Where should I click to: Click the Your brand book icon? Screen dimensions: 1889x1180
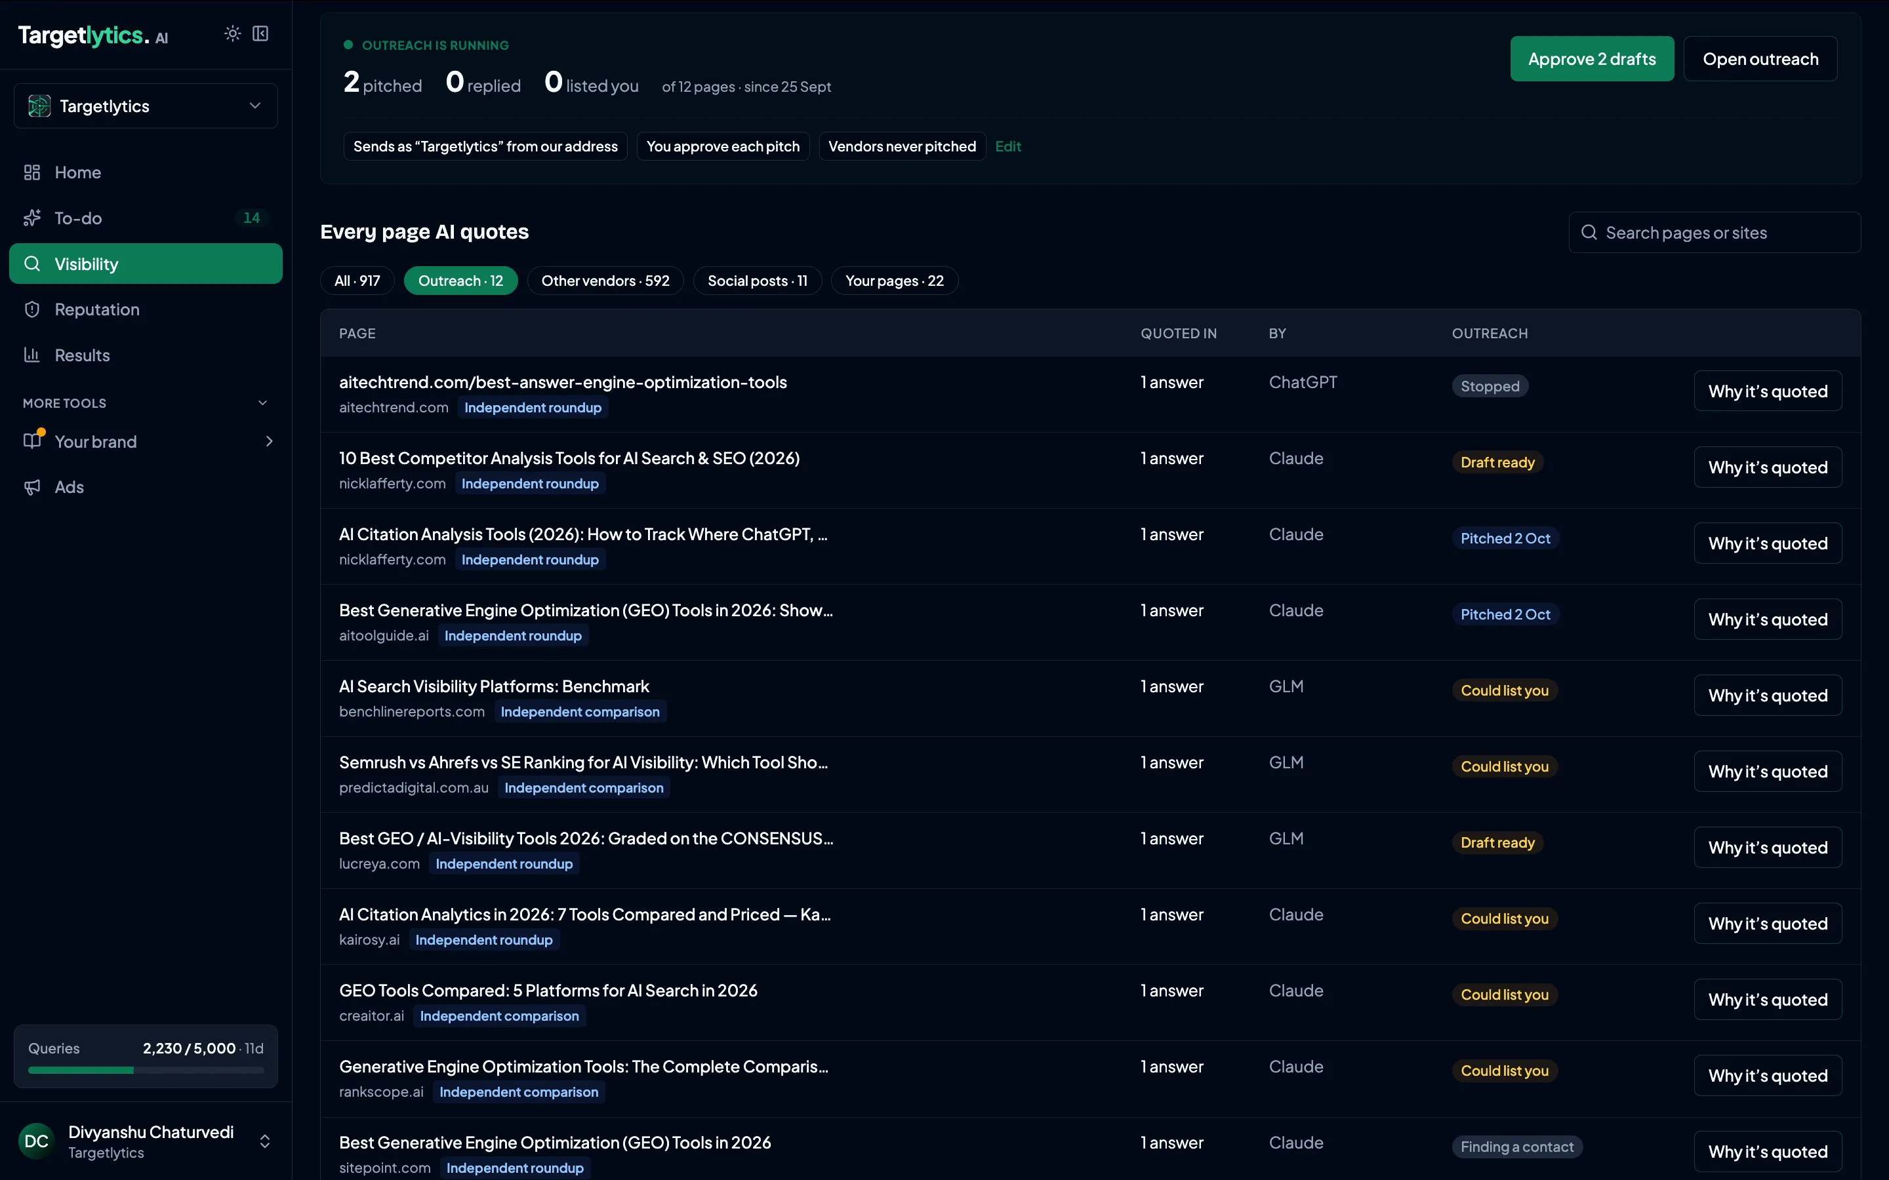point(32,441)
